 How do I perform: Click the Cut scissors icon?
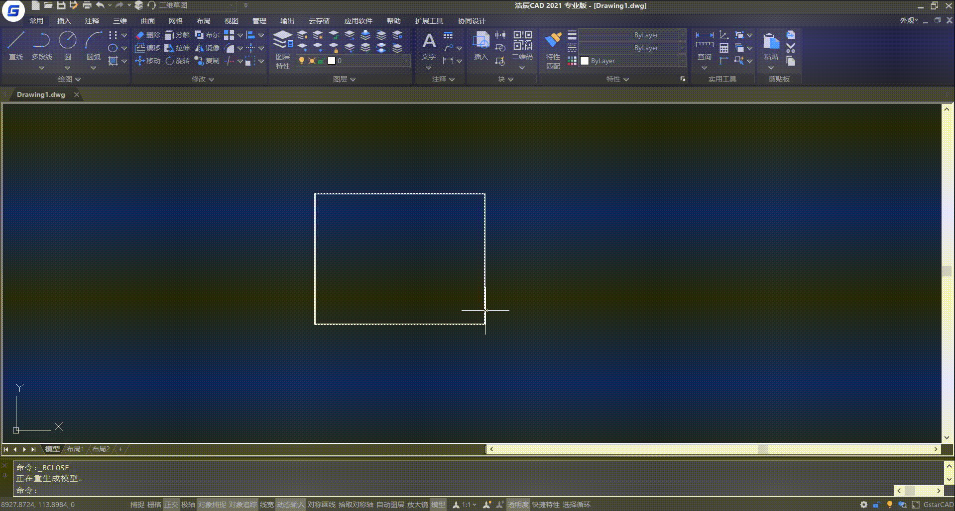tap(791, 48)
